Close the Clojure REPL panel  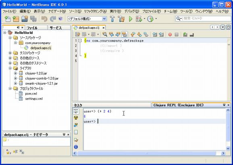(x=229, y=105)
